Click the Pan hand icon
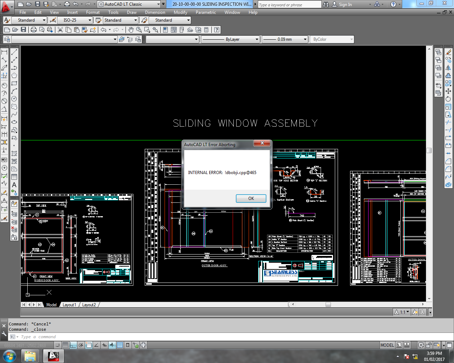Viewport: 454px width, 363px height. pos(131,30)
